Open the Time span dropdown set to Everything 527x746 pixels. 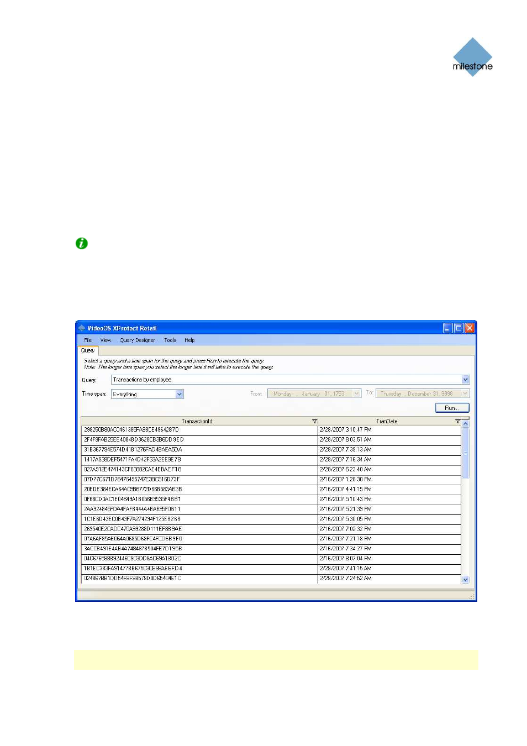tap(180, 394)
